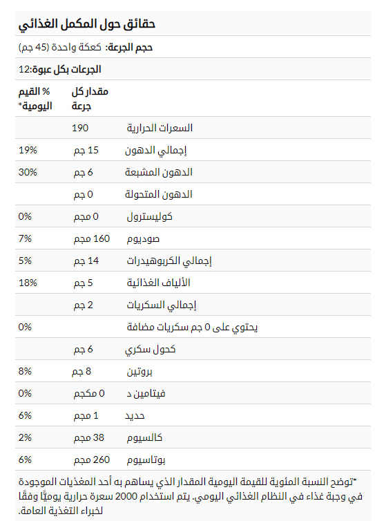Select the total carbohydrates label إجمالي الكربوهيدرات

point(169,261)
